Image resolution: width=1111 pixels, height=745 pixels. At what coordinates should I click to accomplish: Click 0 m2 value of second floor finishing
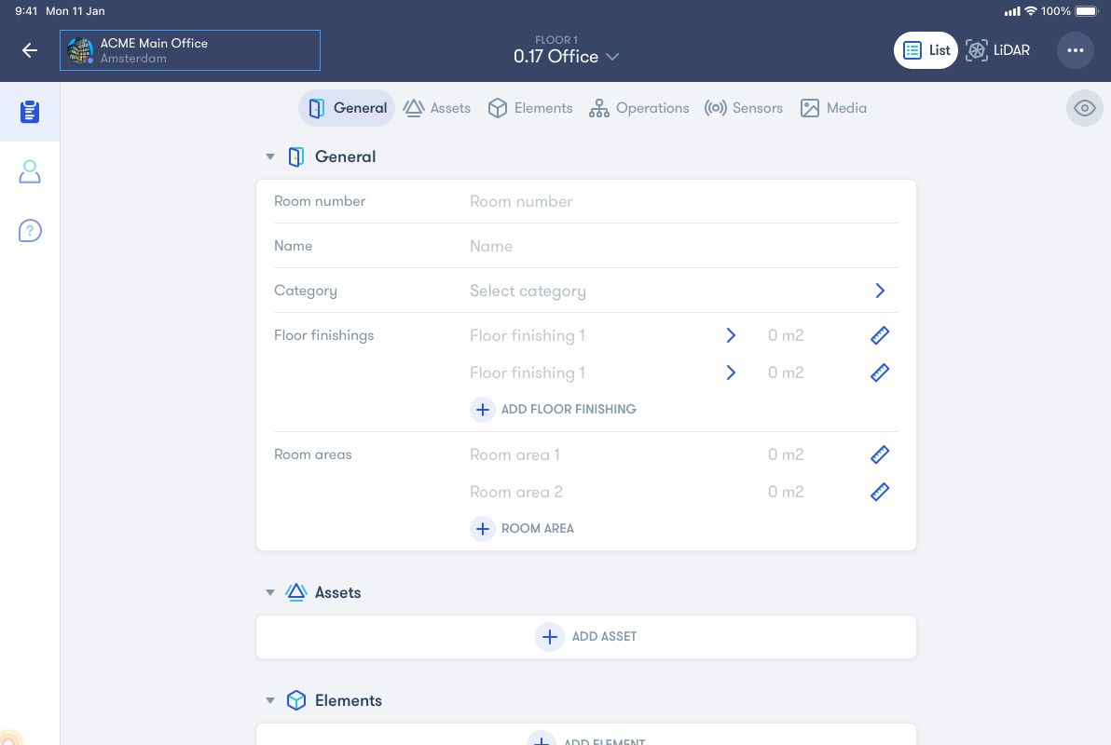point(786,372)
